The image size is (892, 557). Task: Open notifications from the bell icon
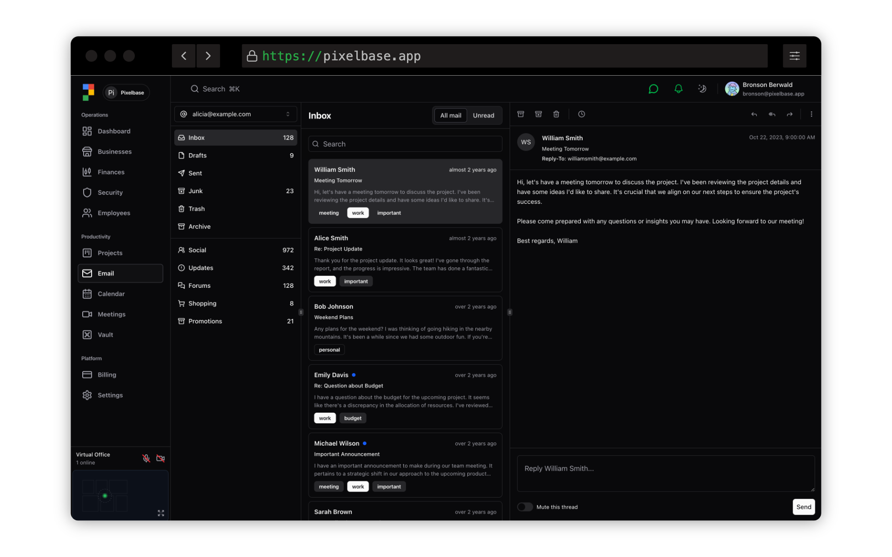click(x=678, y=89)
